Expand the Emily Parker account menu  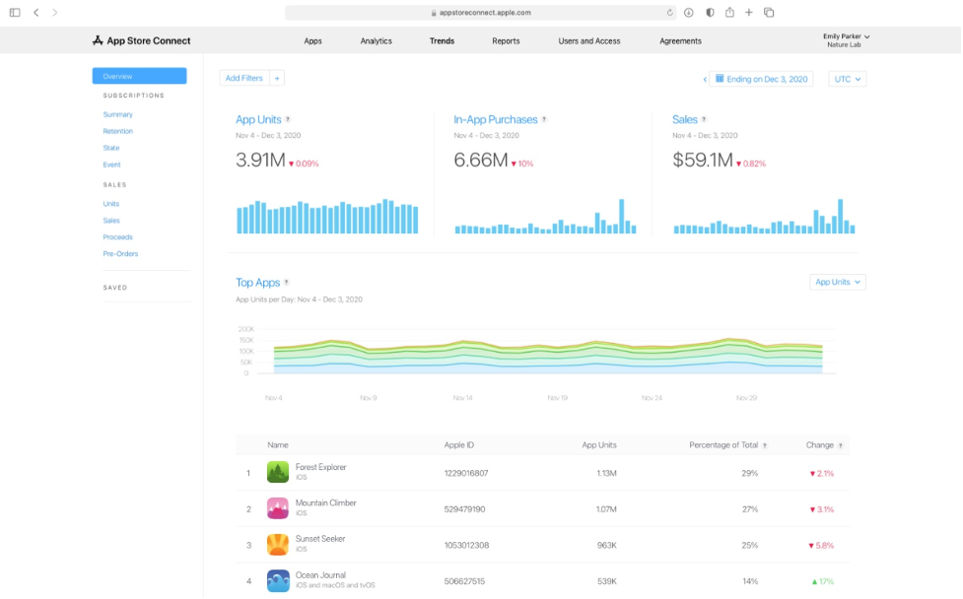(x=846, y=40)
